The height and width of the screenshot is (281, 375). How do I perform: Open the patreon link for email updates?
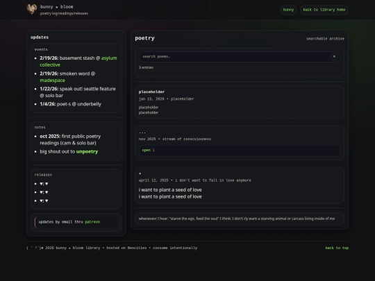92,222
